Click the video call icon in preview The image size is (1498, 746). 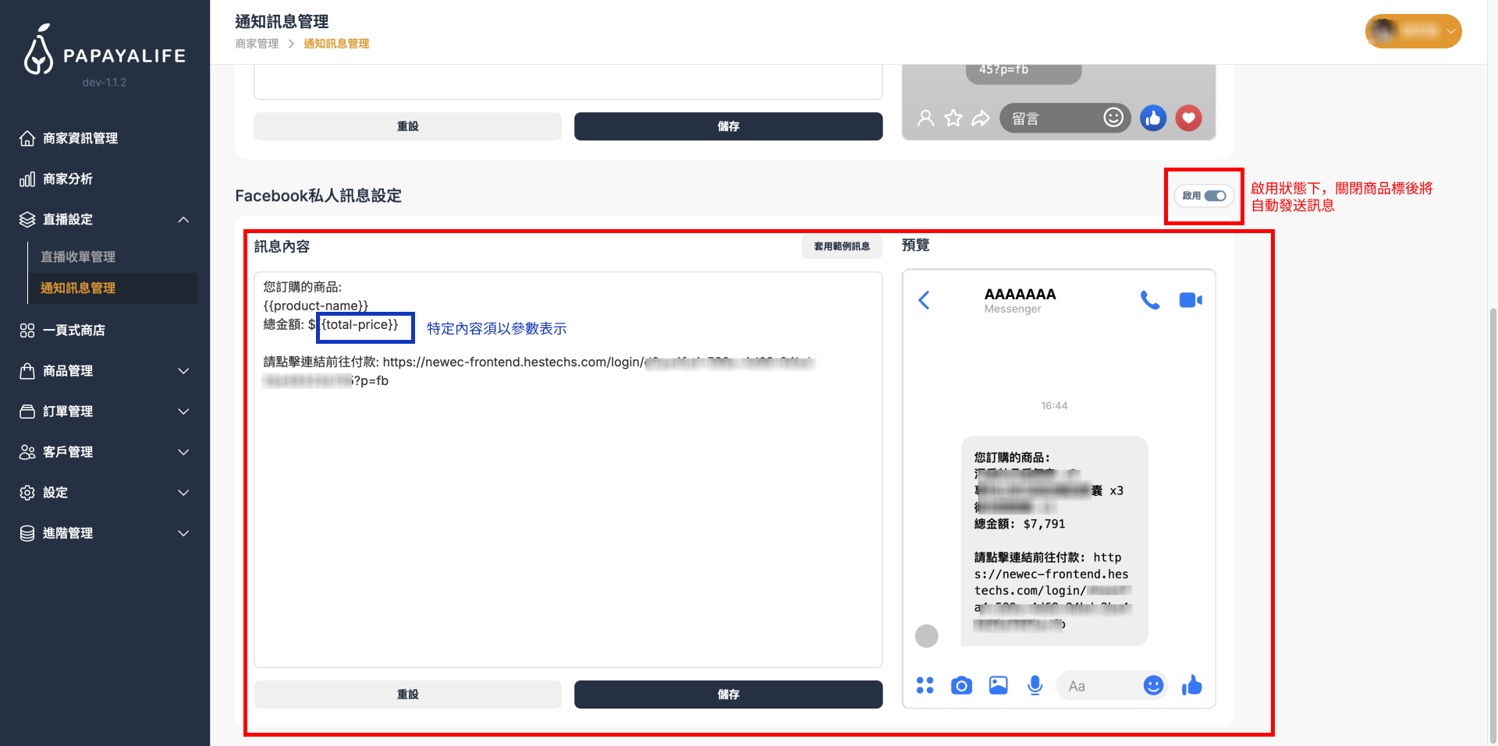pyautogui.click(x=1190, y=300)
